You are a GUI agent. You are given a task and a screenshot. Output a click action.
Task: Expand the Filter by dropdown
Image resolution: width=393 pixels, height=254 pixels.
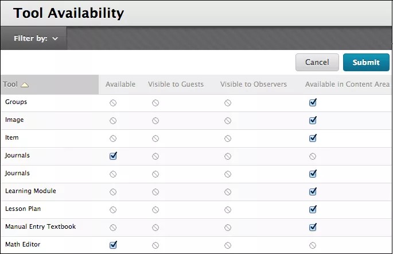(36, 39)
